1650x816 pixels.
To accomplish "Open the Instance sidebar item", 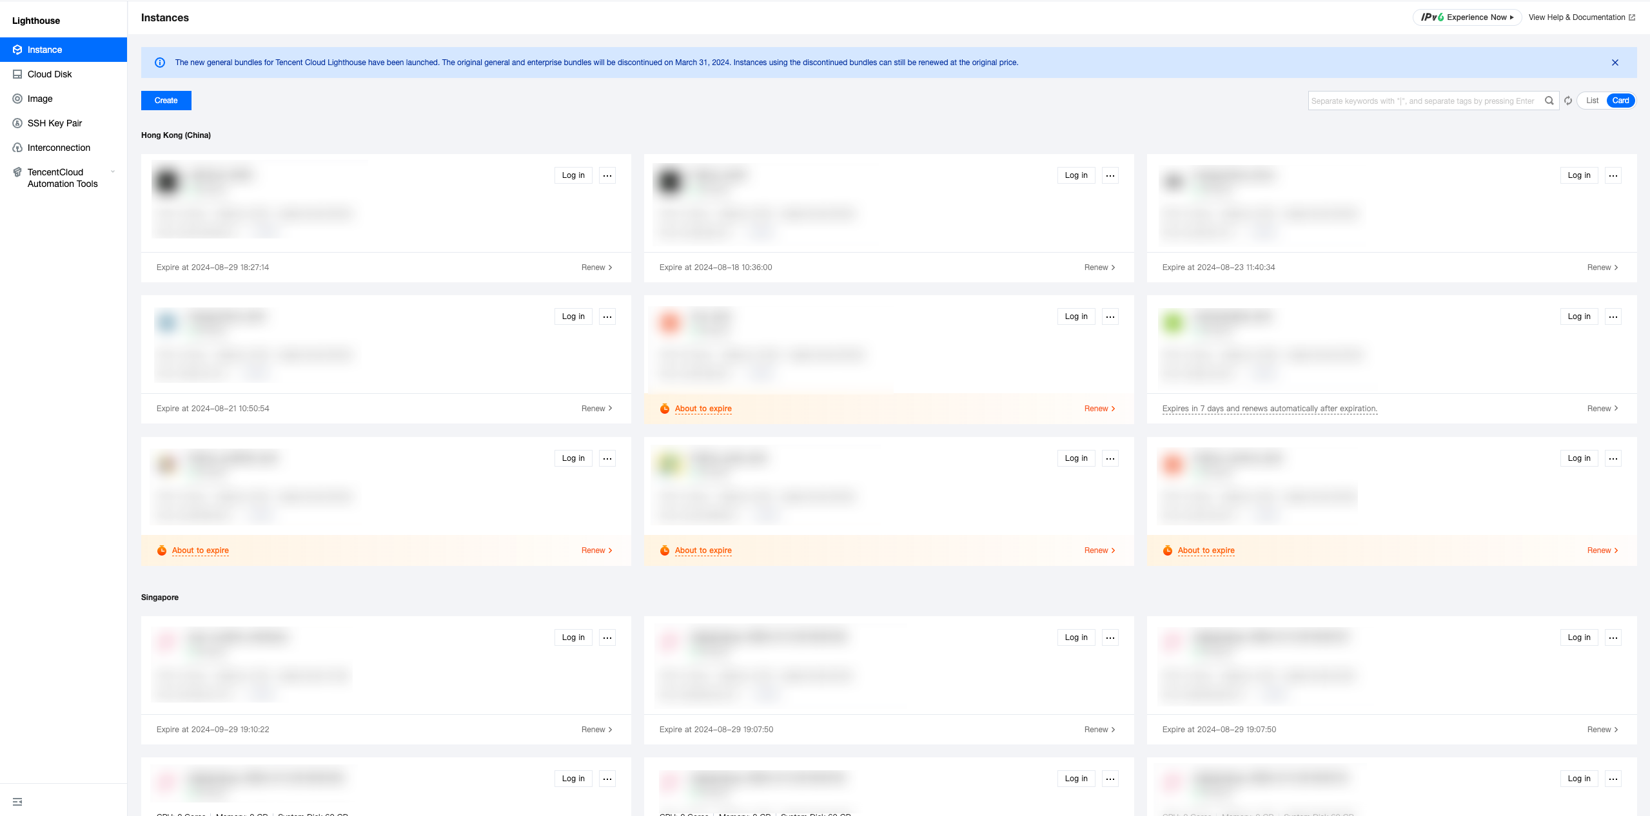I will (63, 50).
